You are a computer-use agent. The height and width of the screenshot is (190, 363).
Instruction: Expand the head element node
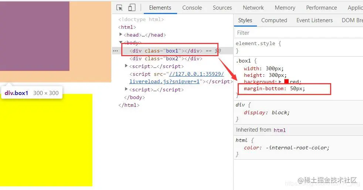click(x=121, y=34)
